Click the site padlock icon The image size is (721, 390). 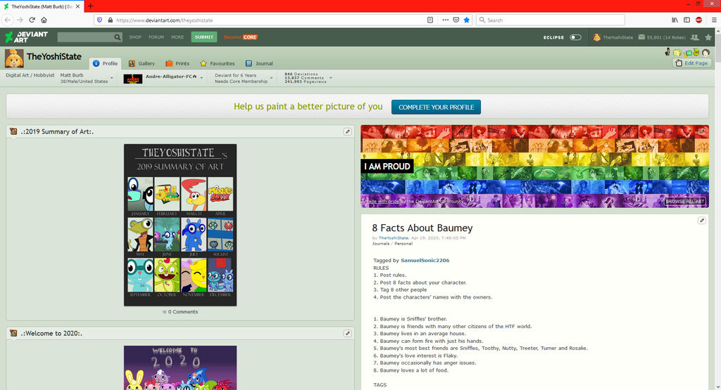tap(110, 20)
